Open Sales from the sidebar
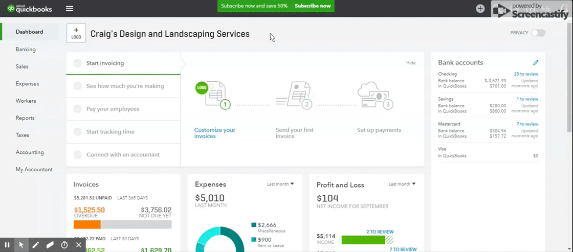This screenshot has height=252, width=573. [22, 66]
